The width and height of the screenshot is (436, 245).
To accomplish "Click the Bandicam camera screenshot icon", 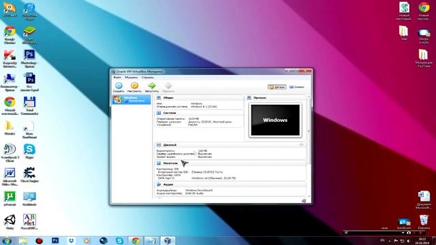I will coord(409,233).
